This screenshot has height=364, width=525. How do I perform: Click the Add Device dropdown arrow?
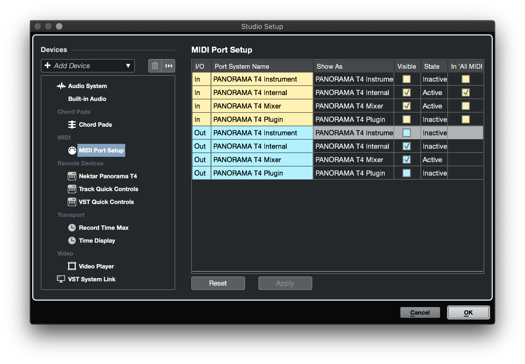pyautogui.click(x=128, y=66)
